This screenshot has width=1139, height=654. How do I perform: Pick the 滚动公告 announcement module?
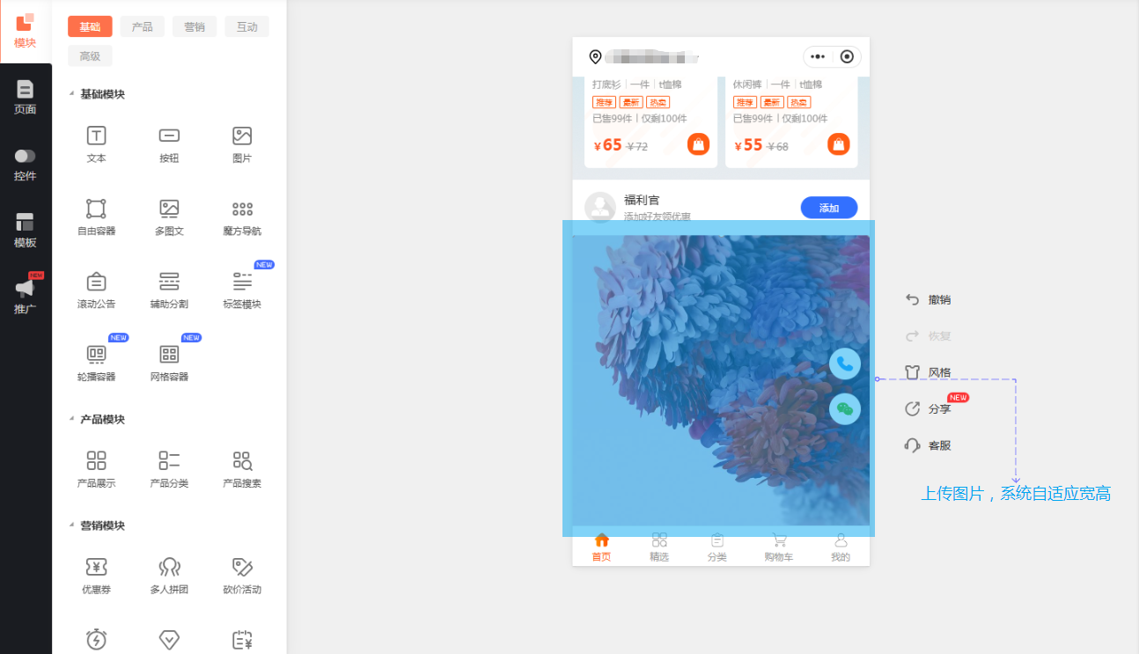pos(96,291)
